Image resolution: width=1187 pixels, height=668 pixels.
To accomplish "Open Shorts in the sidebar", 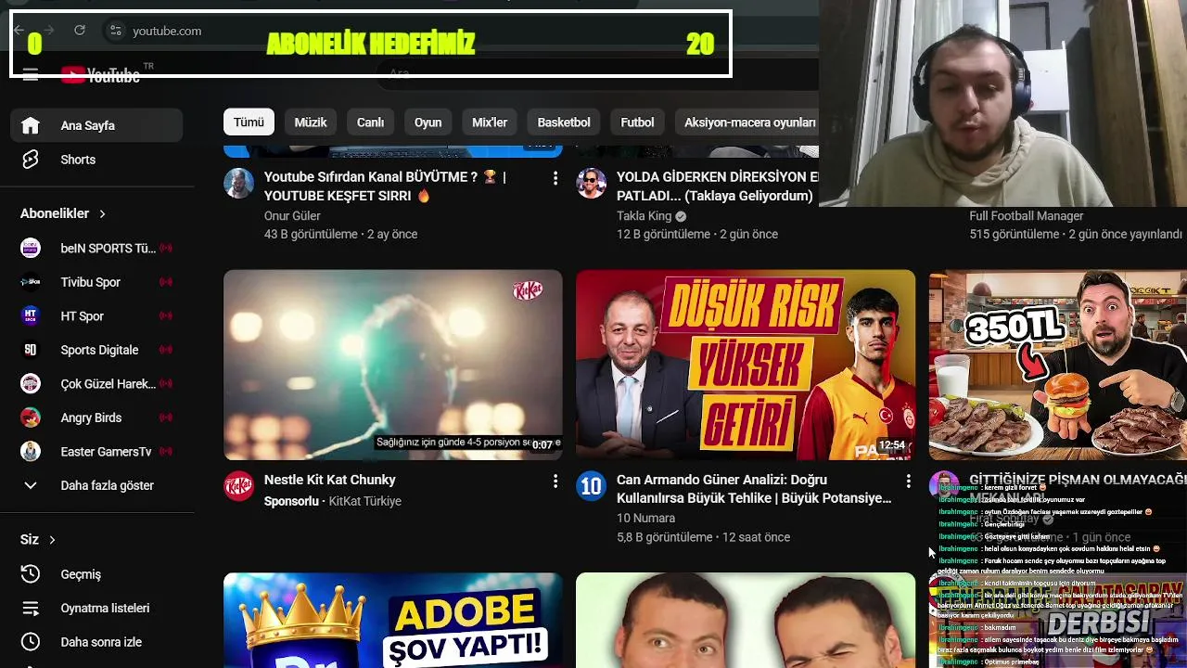I will [96, 160].
